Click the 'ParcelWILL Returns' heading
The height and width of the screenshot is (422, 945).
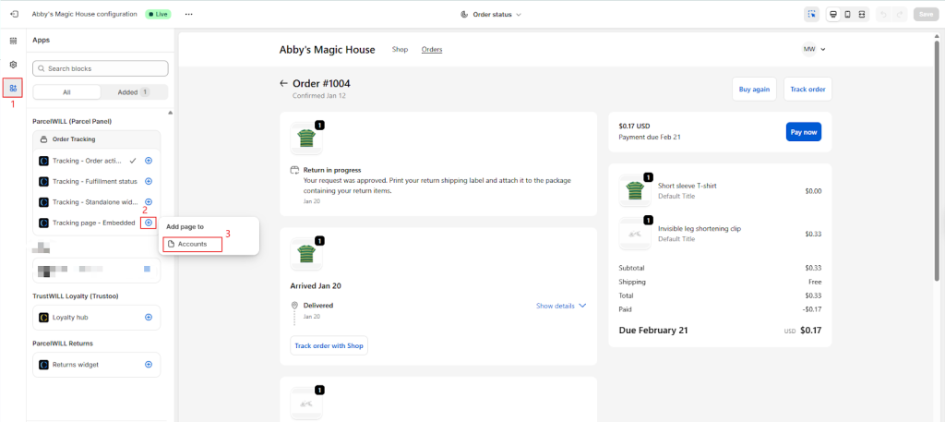pyautogui.click(x=63, y=343)
